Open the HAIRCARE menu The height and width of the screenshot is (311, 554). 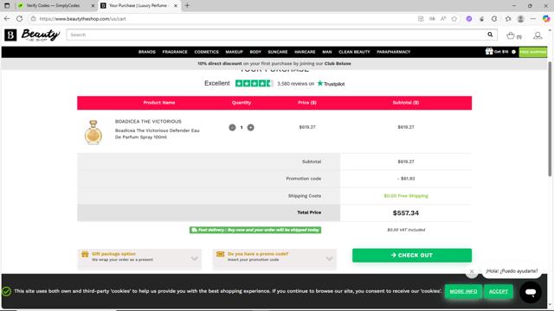[305, 52]
